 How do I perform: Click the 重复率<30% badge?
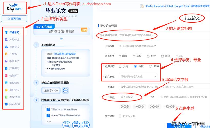(51, 90)
